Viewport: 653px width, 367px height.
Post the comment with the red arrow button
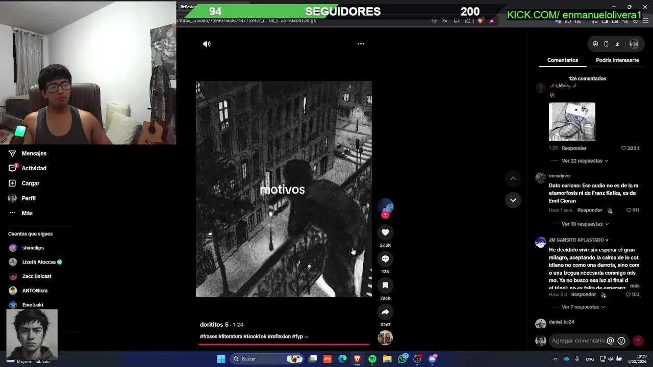[x=638, y=340]
